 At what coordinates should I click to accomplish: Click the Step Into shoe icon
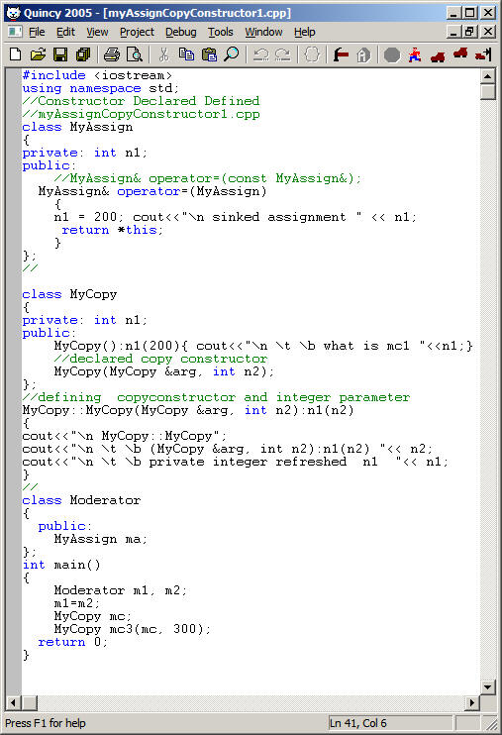click(x=438, y=55)
